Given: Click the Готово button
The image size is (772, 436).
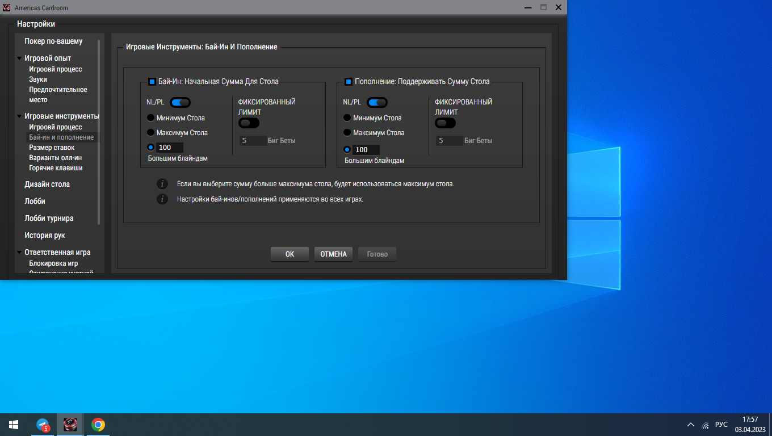Looking at the screenshot, I should [377, 254].
